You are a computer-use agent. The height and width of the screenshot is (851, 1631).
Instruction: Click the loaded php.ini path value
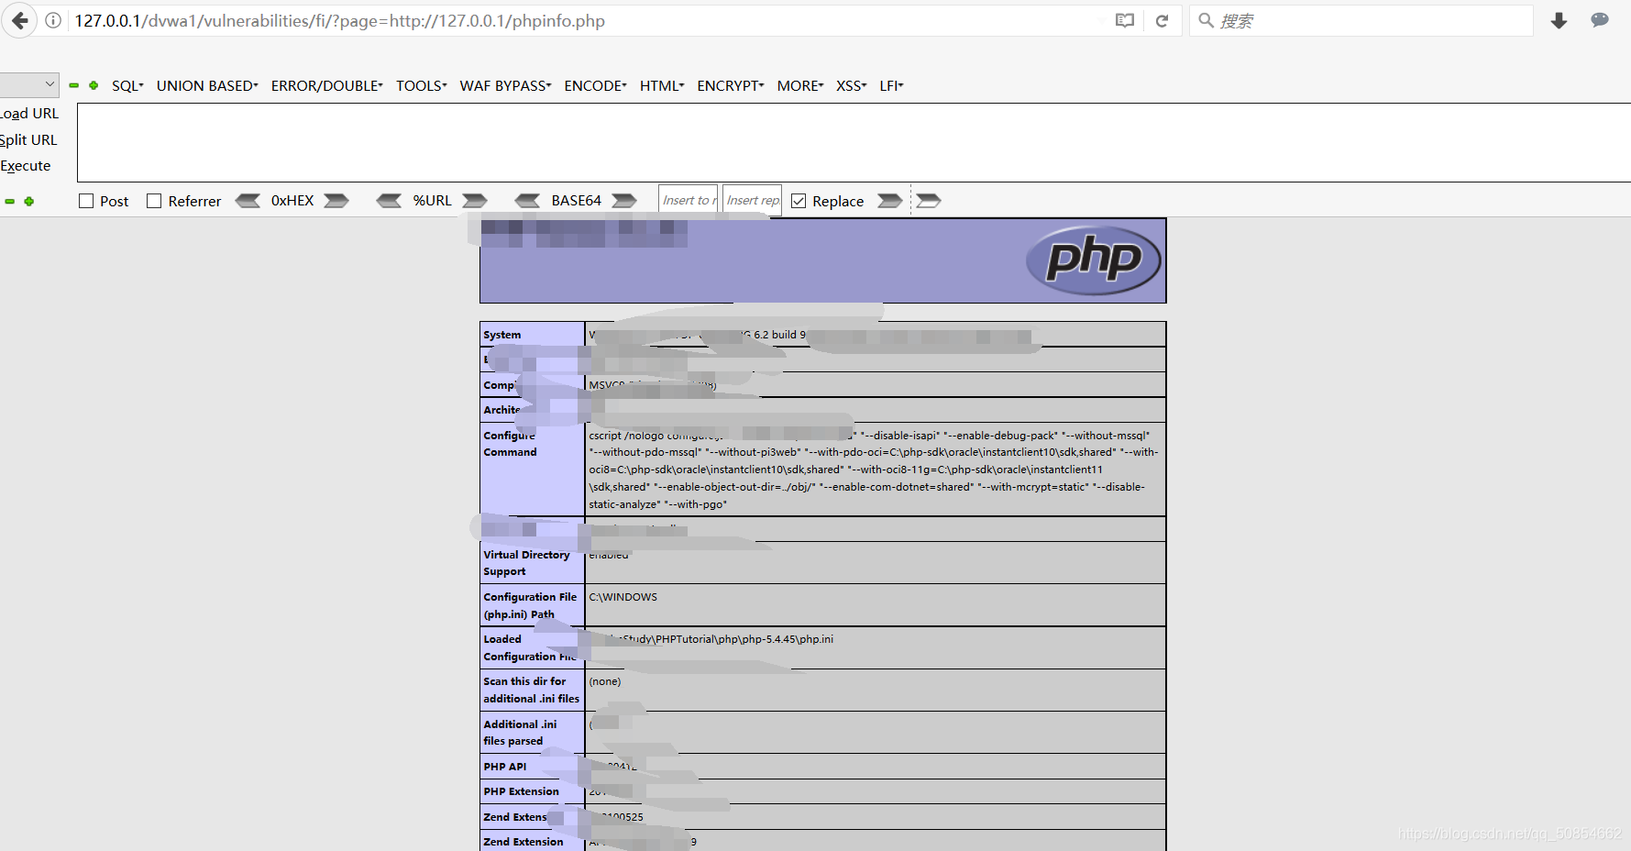click(711, 639)
